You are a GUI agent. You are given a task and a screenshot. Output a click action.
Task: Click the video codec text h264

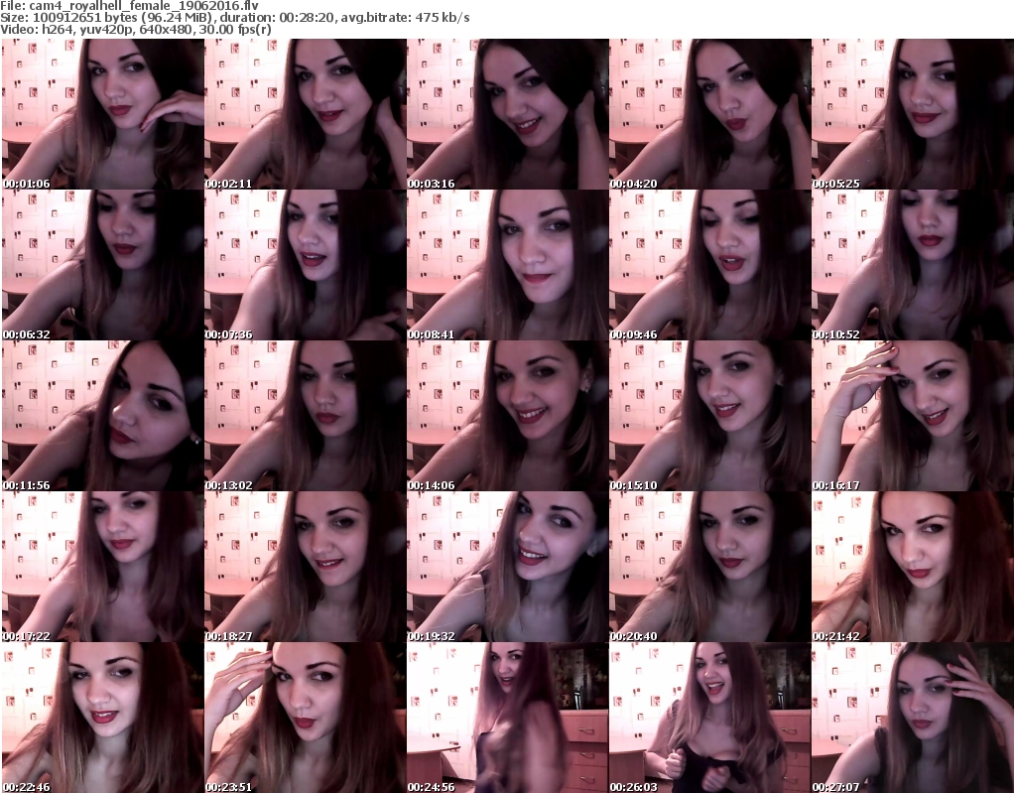point(57,30)
